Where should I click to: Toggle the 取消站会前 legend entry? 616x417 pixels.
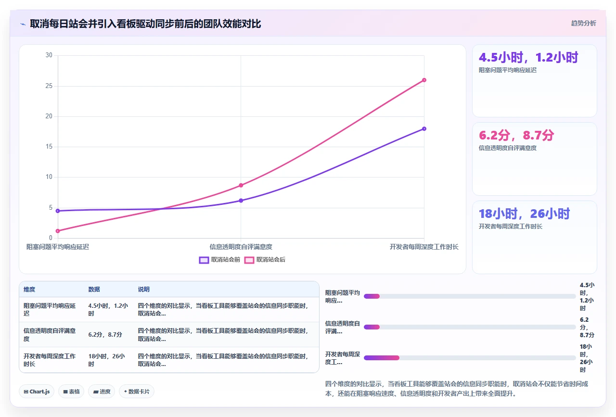tap(219, 260)
